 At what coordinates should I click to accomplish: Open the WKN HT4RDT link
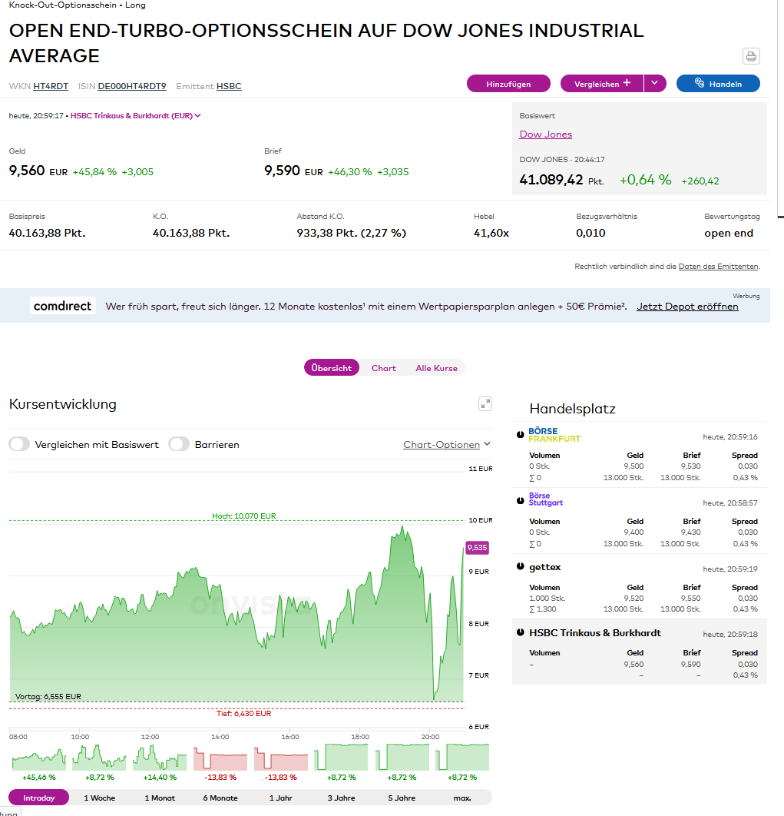point(51,86)
